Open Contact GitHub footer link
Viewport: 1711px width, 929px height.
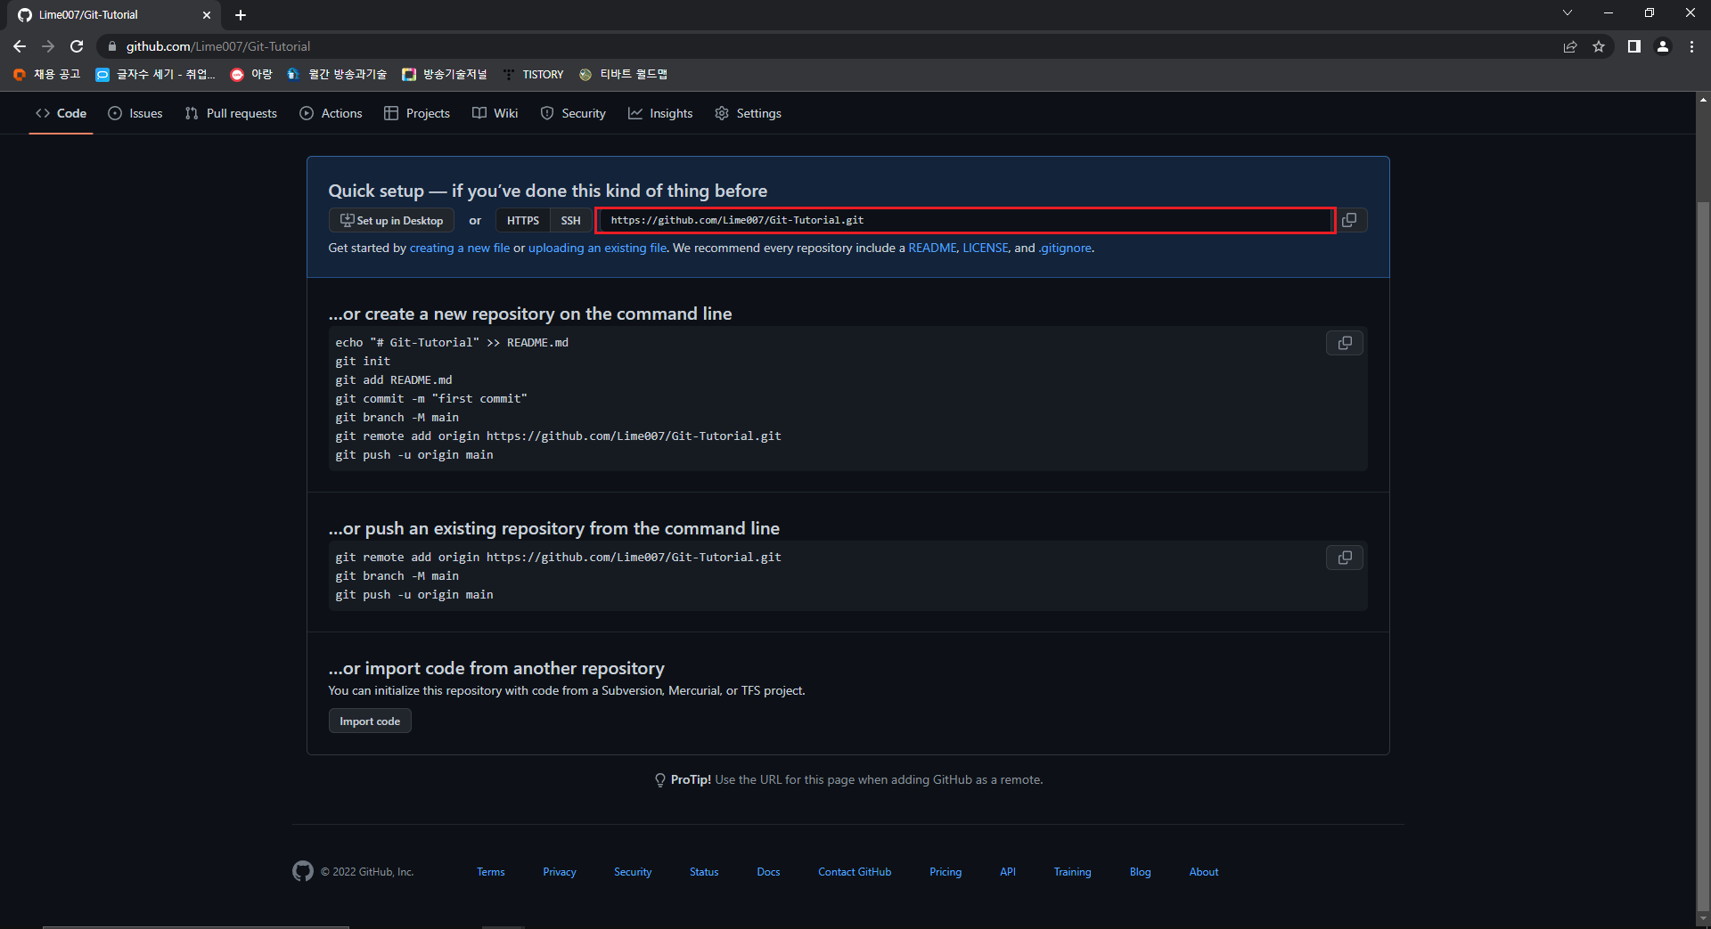855,872
